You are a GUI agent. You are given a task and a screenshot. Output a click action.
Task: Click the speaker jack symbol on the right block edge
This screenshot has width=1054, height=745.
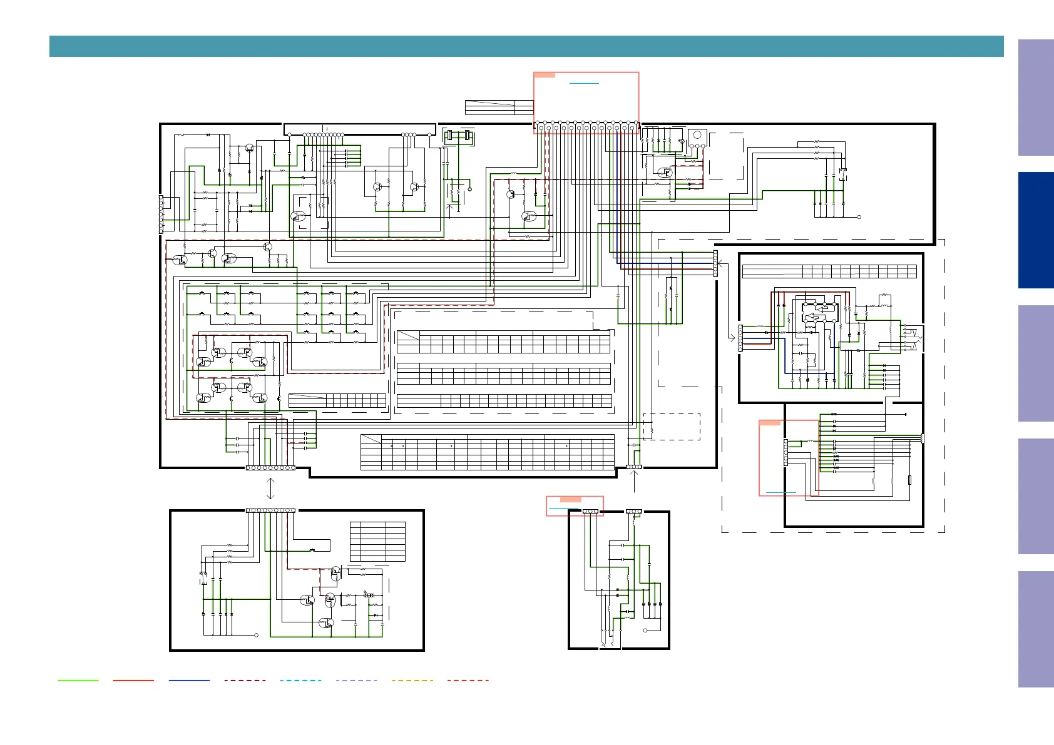tap(912, 337)
